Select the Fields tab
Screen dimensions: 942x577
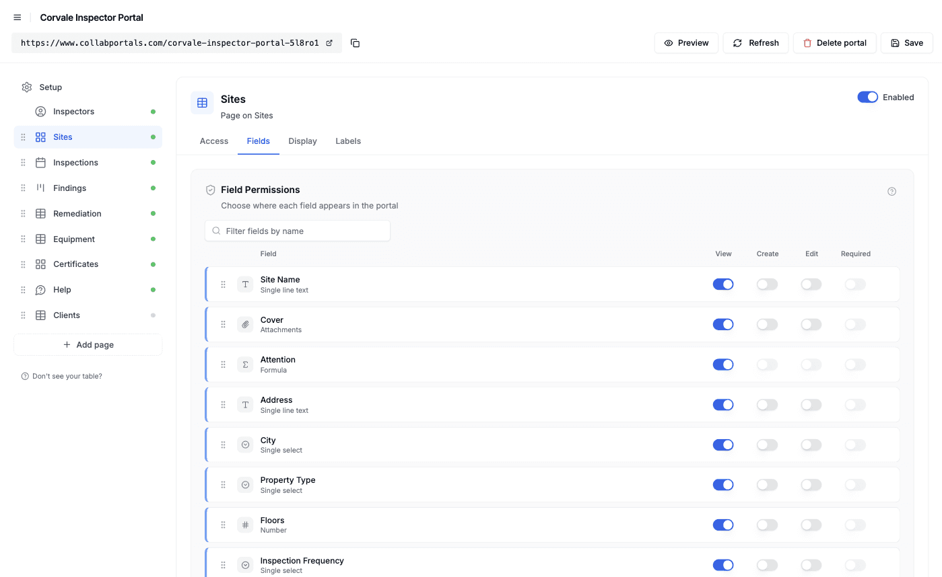(259, 141)
